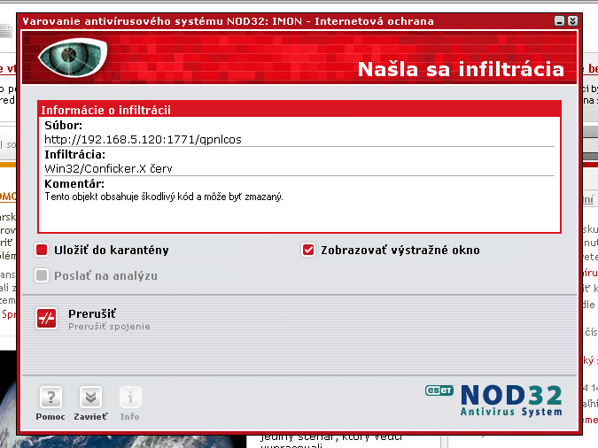Image resolution: width=598 pixels, height=448 pixels.
Task: Click the Zavrieť label text
Action: 90,417
